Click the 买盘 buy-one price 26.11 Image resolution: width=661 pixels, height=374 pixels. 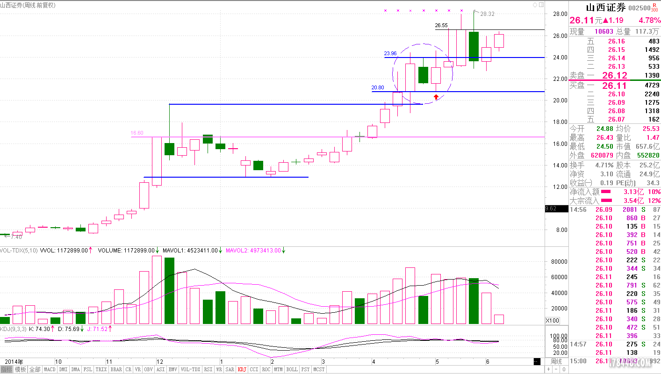click(615, 86)
